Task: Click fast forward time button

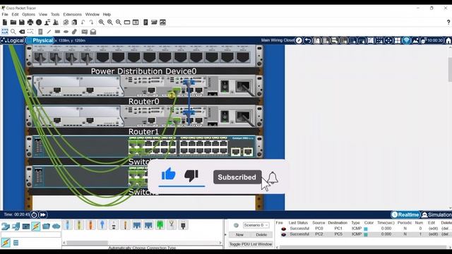Action: pyautogui.click(x=42, y=214)
